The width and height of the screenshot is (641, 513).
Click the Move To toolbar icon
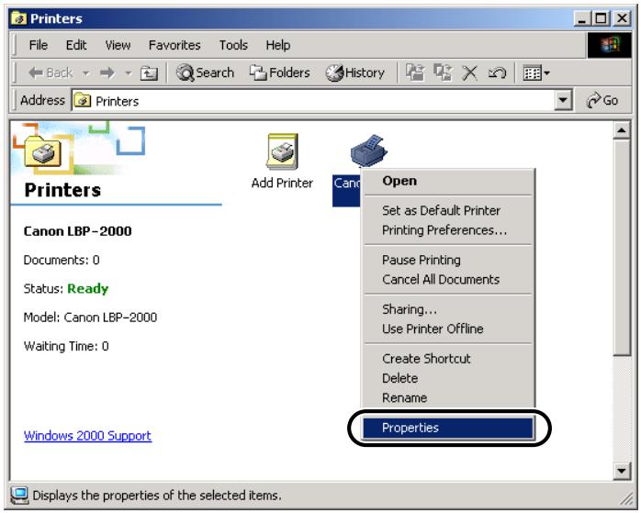pyautogui.click(x=415, y=73)
